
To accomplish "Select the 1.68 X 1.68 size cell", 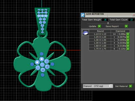I will pos(100,46).
